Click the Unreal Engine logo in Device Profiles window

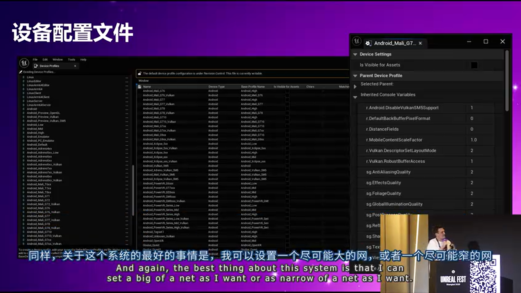(x=24, y=63)
